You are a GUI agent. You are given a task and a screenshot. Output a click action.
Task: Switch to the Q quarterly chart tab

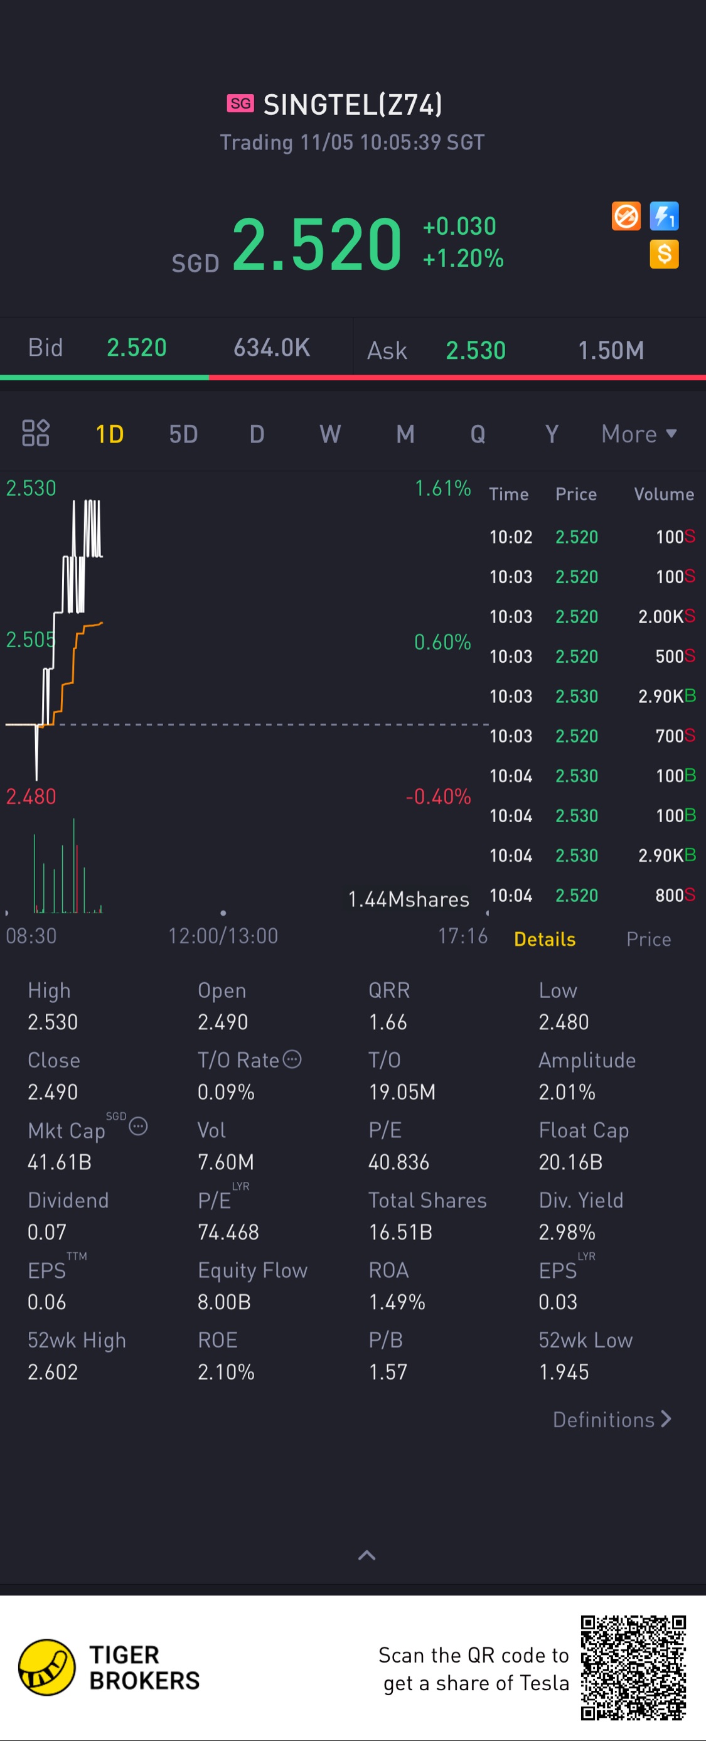[478, 434]
